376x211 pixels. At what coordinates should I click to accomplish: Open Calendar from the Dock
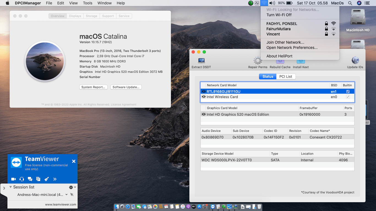click(166, 207)
